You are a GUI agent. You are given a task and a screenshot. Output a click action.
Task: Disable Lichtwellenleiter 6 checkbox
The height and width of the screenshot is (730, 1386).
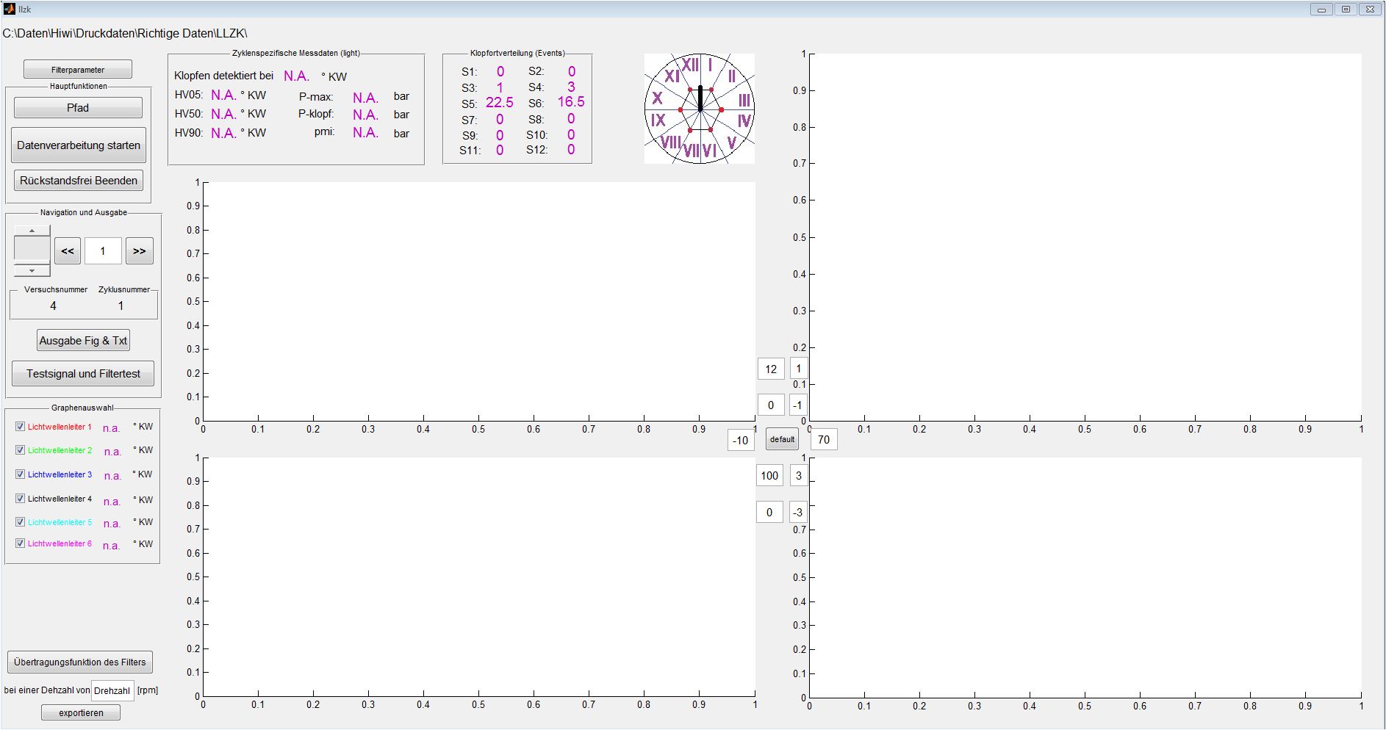tap(21, 543)
